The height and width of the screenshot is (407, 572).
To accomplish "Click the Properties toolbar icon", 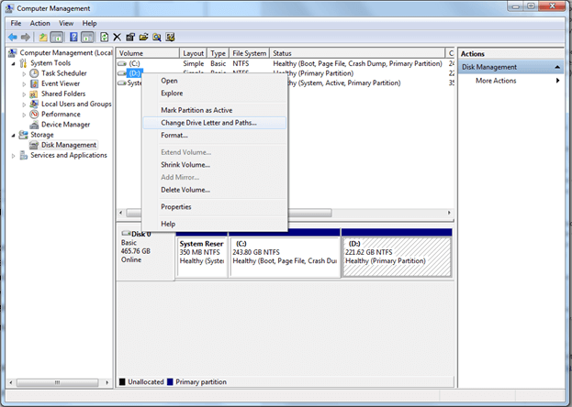I will point(130,37).
